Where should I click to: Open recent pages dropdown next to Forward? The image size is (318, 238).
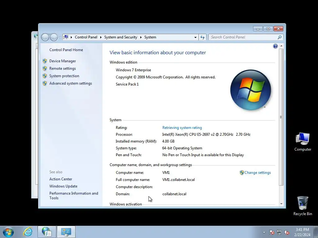point(60,37)
